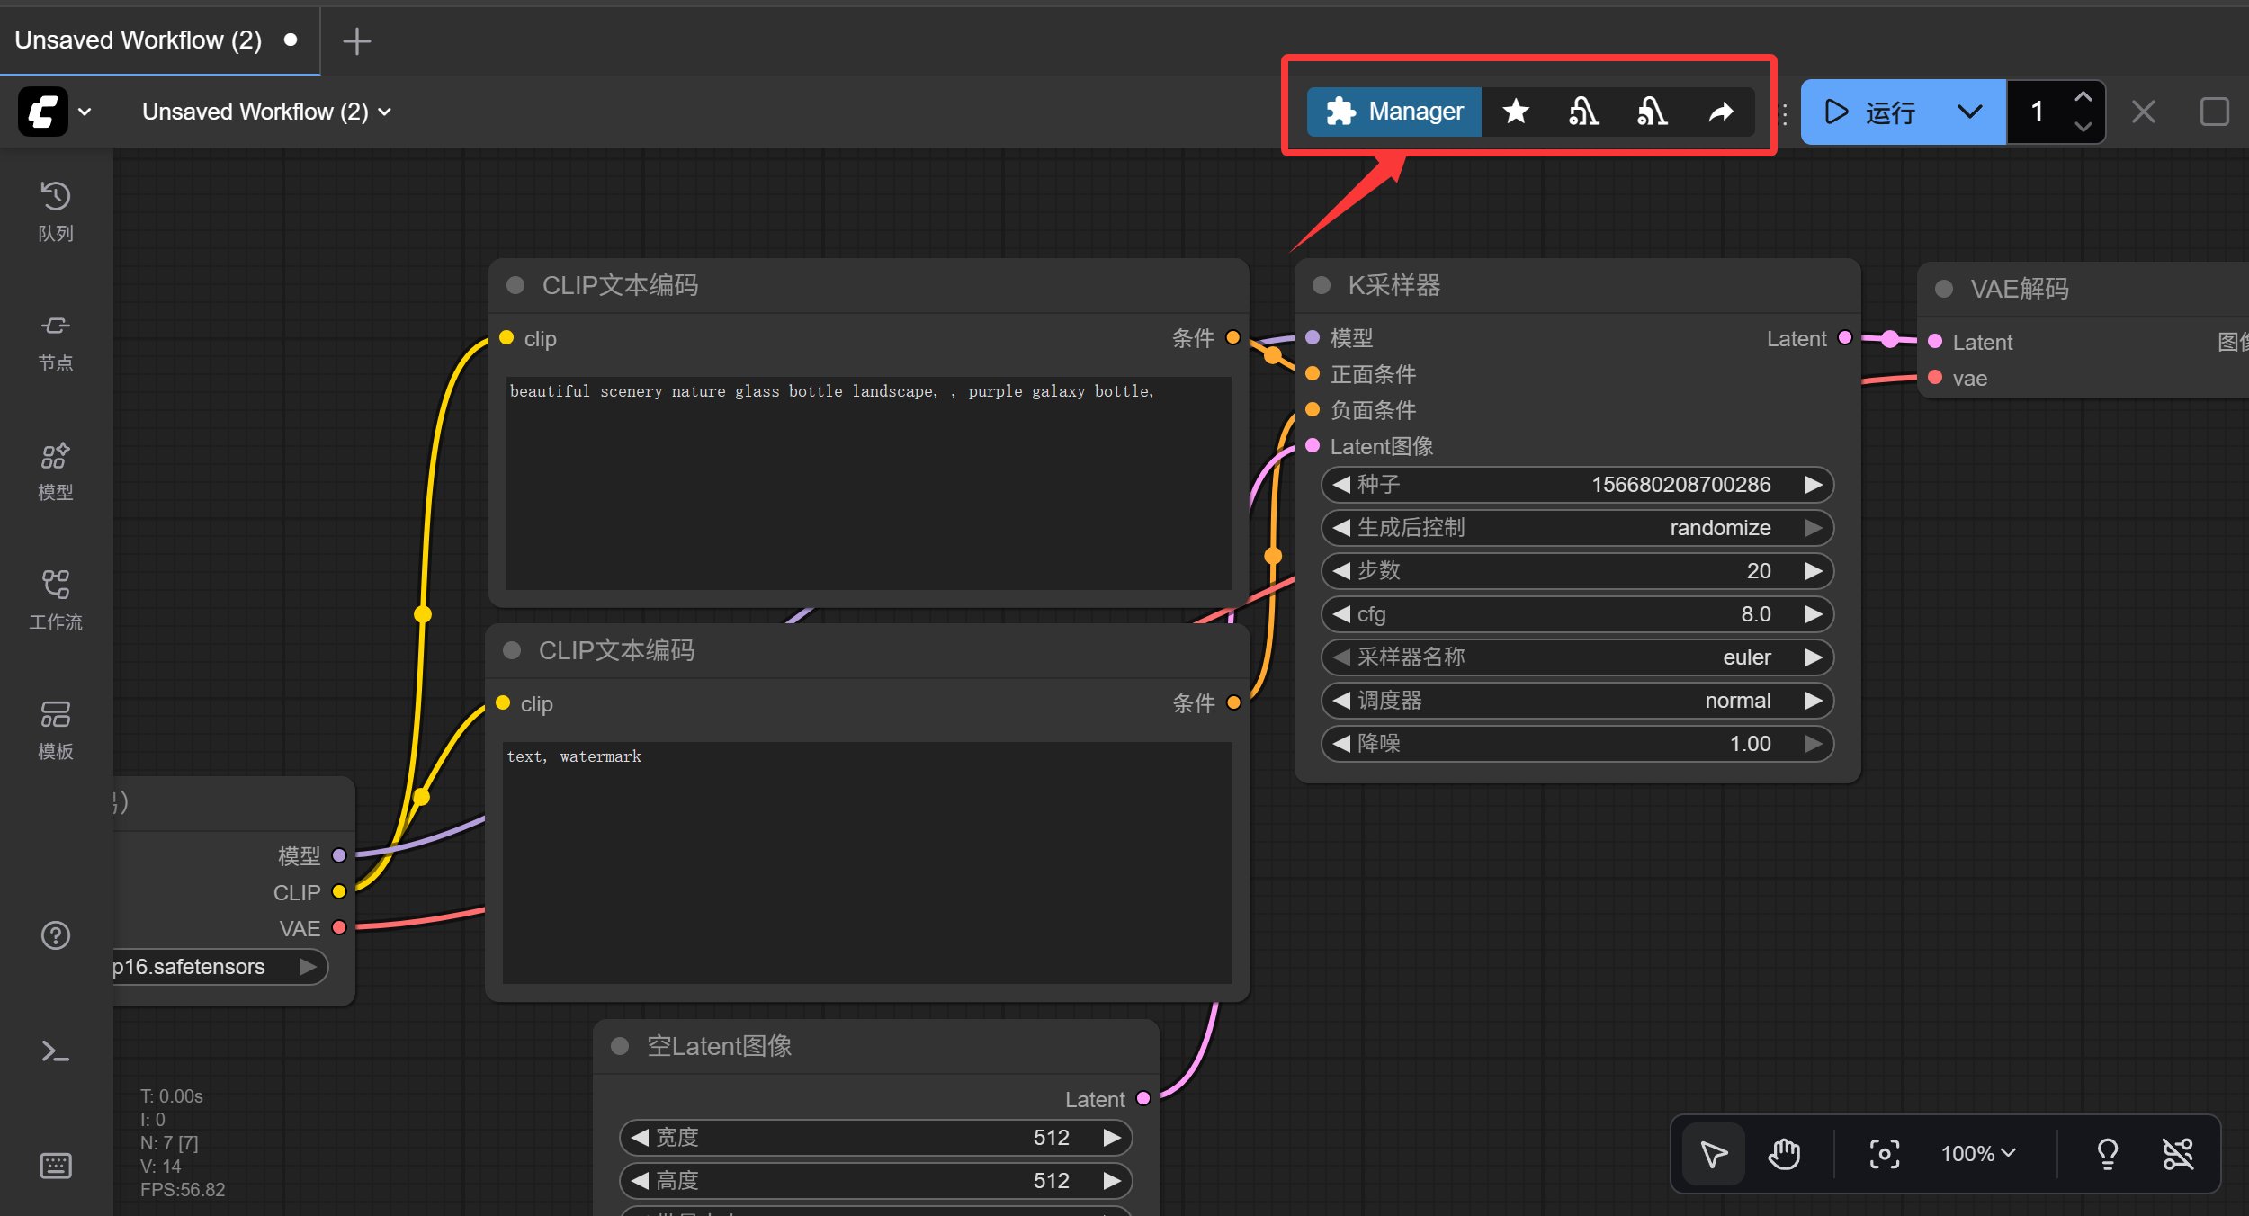
Task: Click the blue 运行 run button
Action: 1871,112
